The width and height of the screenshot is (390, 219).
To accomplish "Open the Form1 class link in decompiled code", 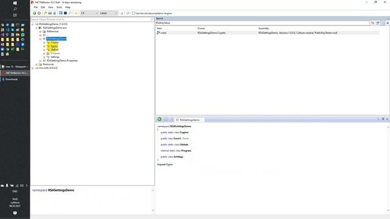I will (x=177, y=138).
